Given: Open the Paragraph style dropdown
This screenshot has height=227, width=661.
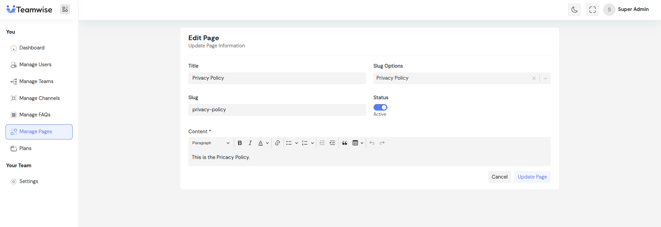Looking at the screenshot, I should (211, 143).
